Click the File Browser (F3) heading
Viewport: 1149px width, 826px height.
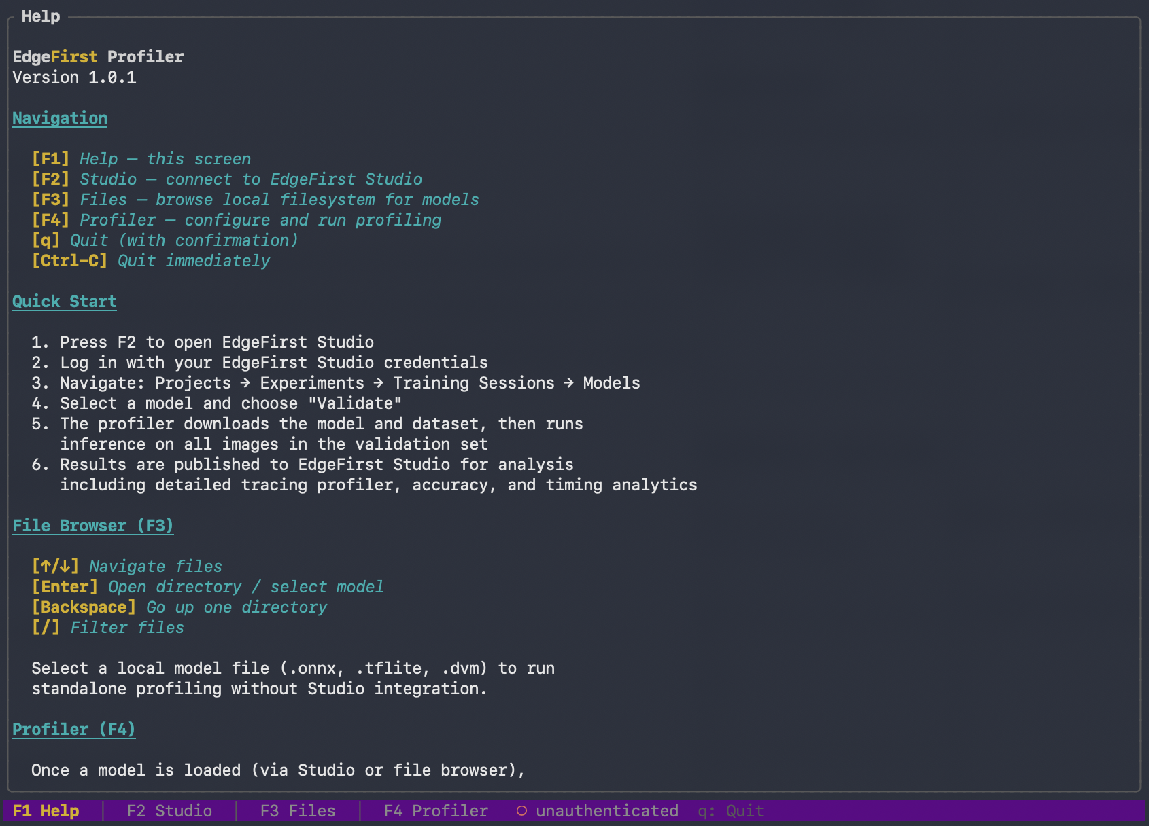click(x=93, y=526)
